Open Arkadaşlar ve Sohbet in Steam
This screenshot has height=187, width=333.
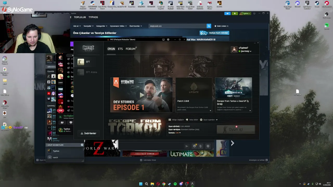(x=259, y=160)
